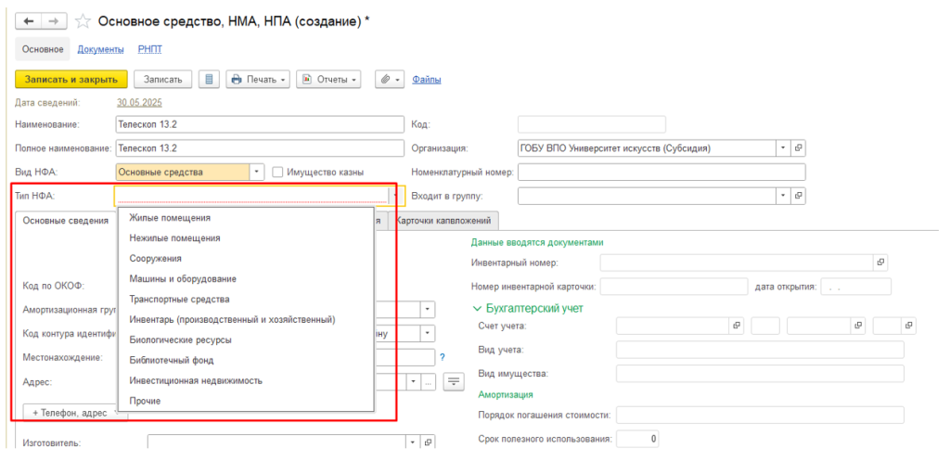Open the Документы link
The height and width of the screenshot is (461, 950).
click(x=100, y=50)
